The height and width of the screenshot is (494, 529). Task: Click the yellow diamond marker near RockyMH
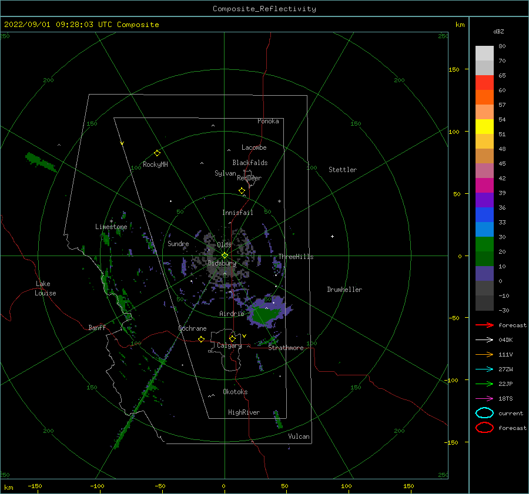click(x=157, y=153)
